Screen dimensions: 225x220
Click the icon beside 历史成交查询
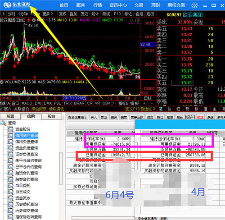(x=10, y=211)
